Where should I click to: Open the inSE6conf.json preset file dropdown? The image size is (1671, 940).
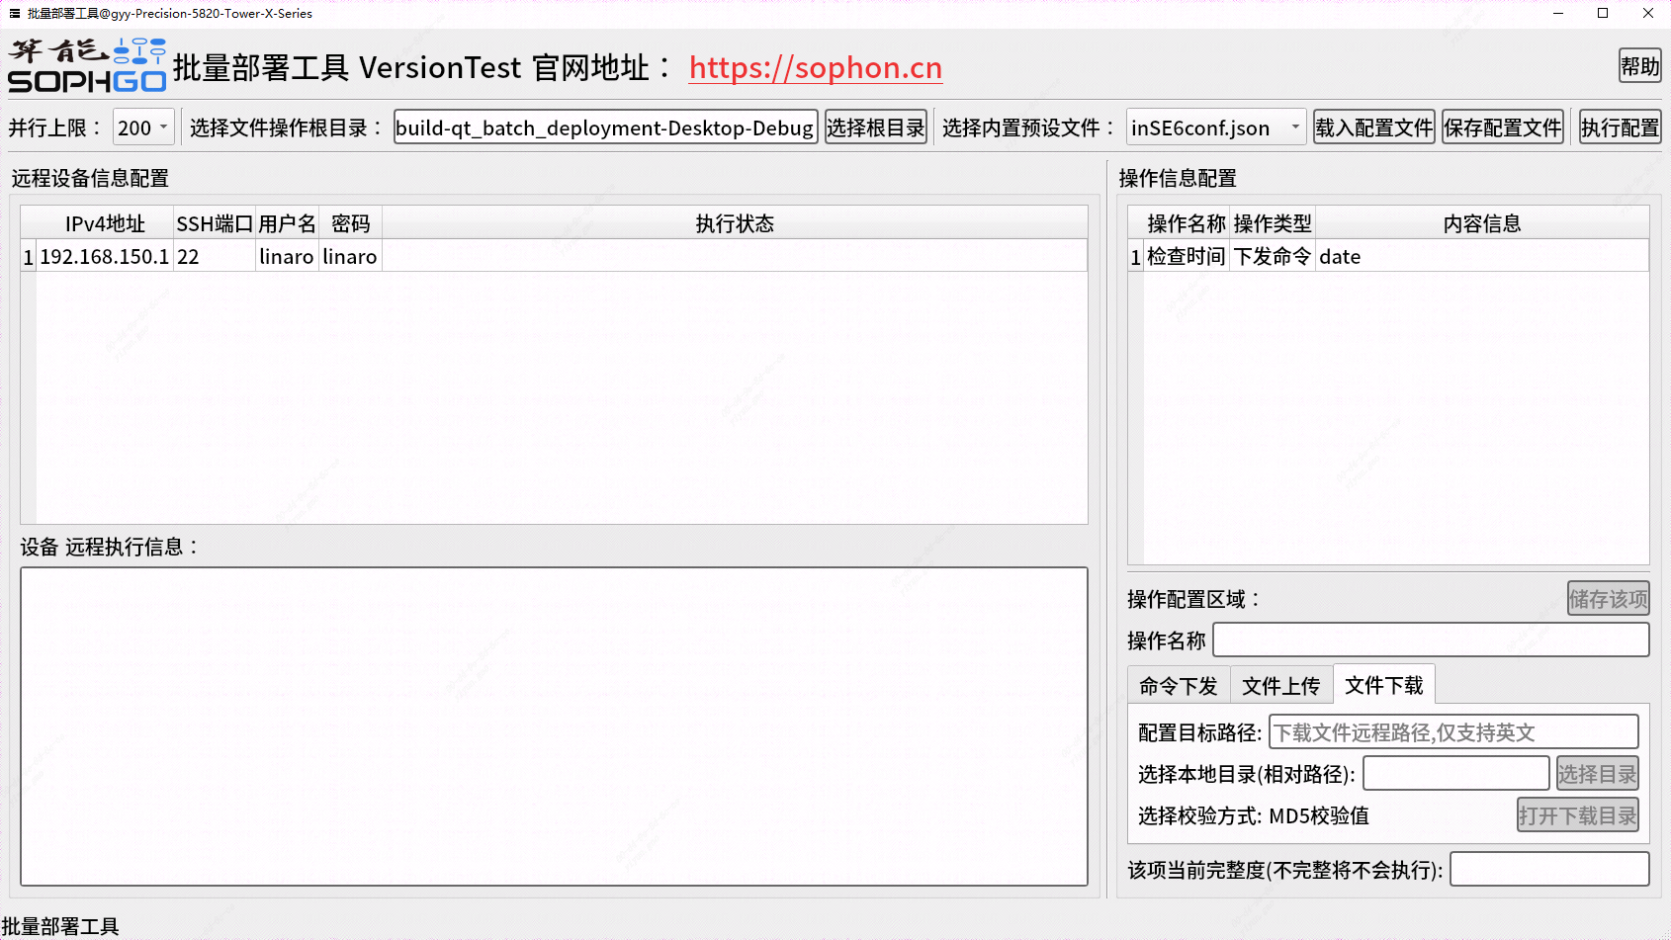pyautogui.click(x=1215, y=128)
